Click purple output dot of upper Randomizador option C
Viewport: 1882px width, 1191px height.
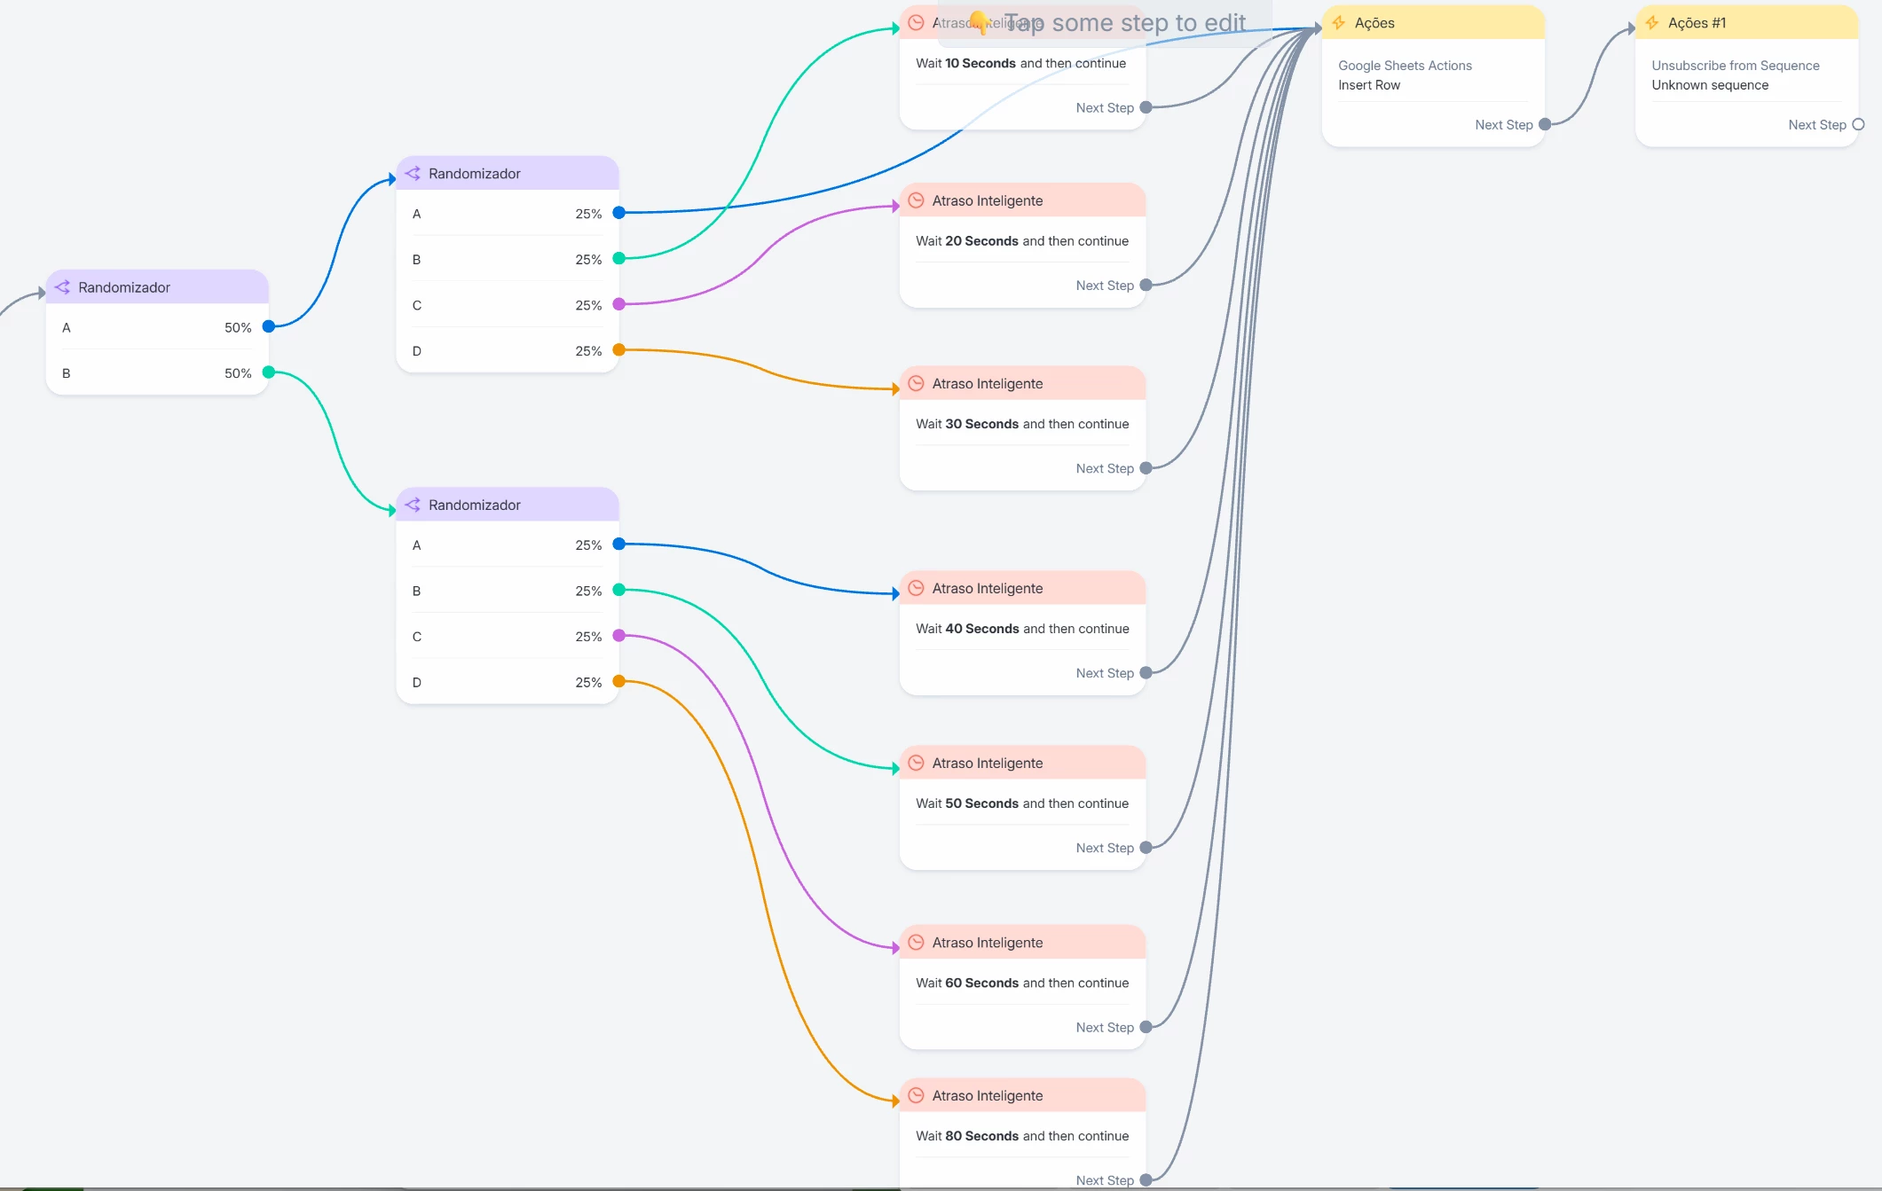click(x=619, y=304)
